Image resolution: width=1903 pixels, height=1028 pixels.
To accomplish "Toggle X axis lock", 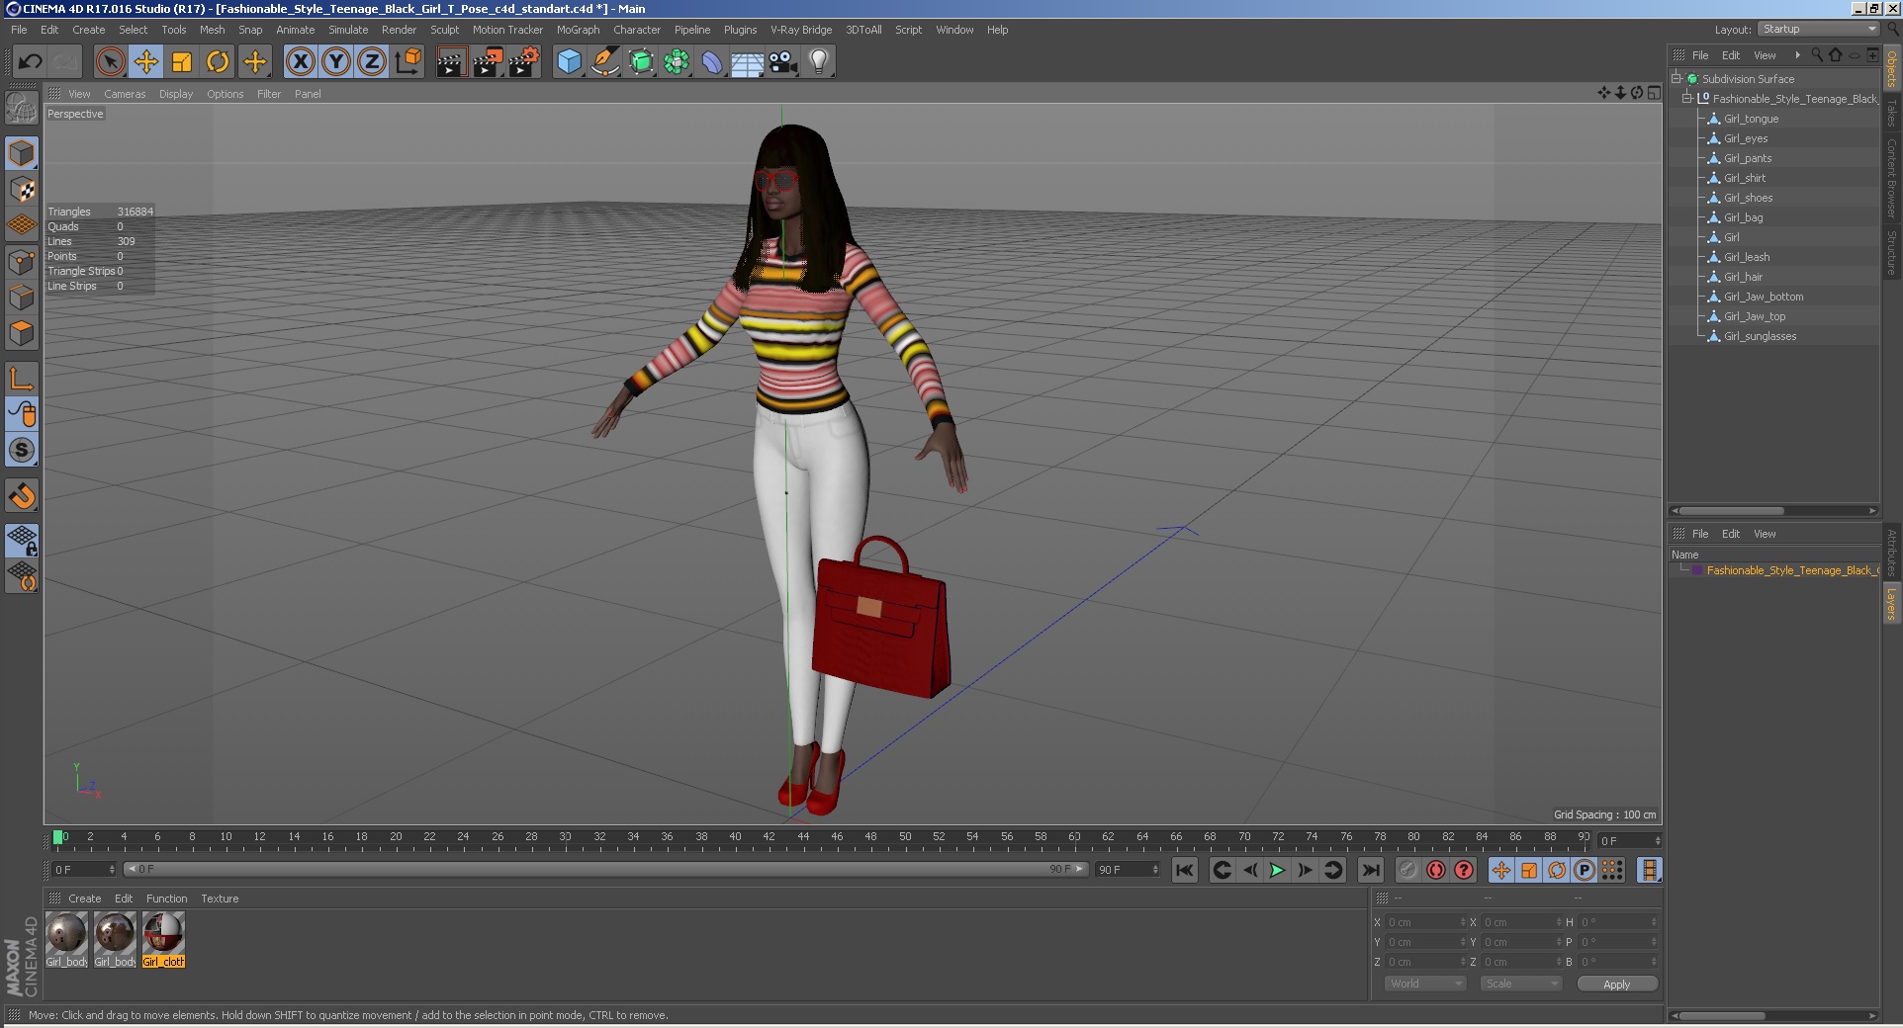I will coord(301,62).
